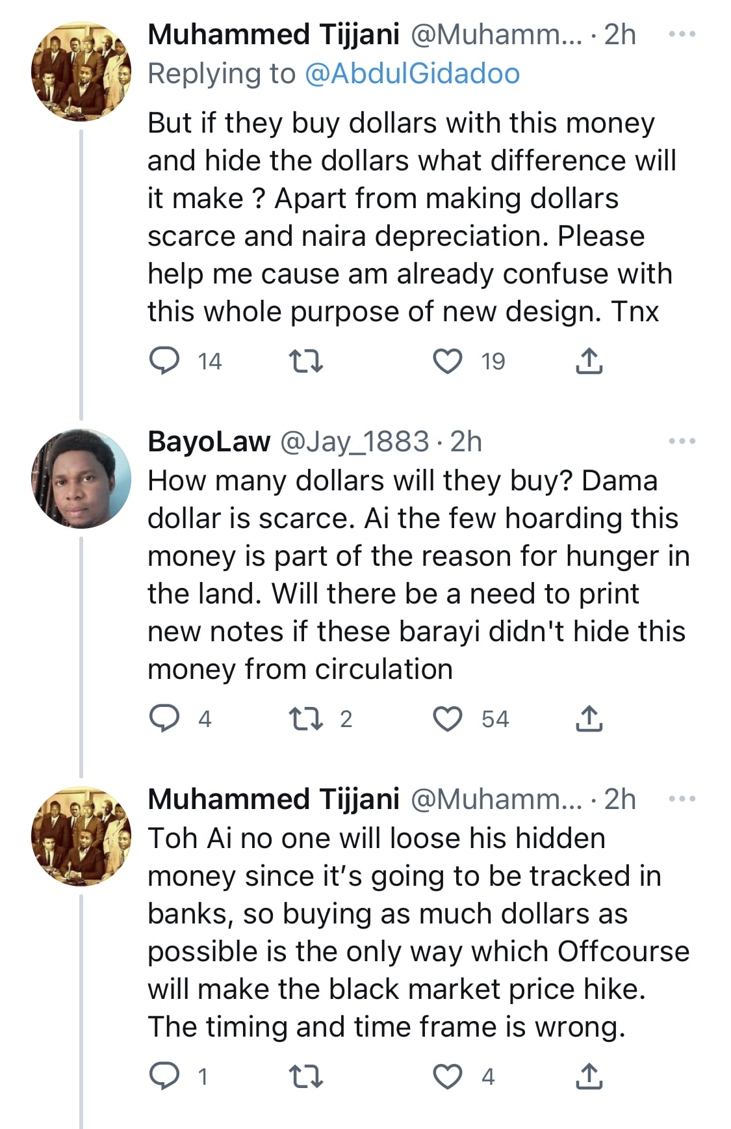The width and height of the screenshot is (731, 1129).
Task: Share Tijjani's tweet about timing being wrong
Action: coord(589,1076)
